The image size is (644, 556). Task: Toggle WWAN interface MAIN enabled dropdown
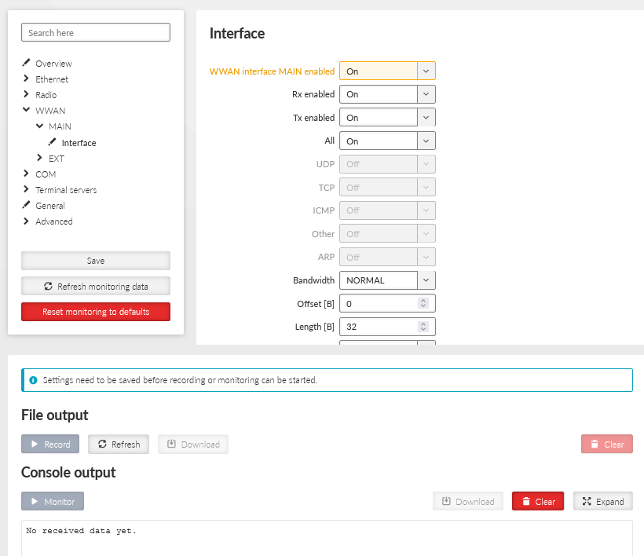(x=386, y=71)
